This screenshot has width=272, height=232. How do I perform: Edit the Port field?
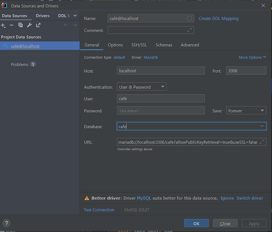click(246, 70)
